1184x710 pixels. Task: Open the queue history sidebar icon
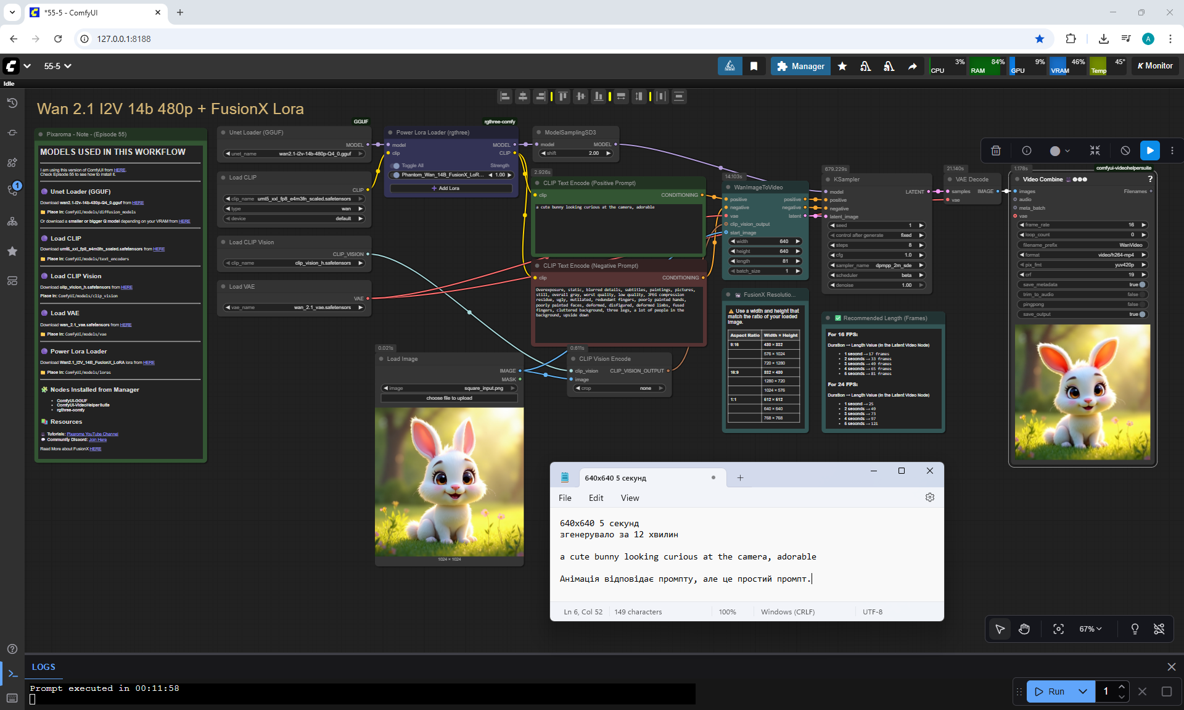coord(12,103)
